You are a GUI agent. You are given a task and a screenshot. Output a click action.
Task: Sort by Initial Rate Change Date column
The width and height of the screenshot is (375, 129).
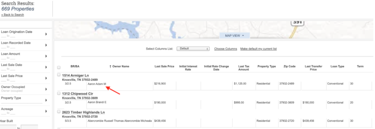(217, 68)
